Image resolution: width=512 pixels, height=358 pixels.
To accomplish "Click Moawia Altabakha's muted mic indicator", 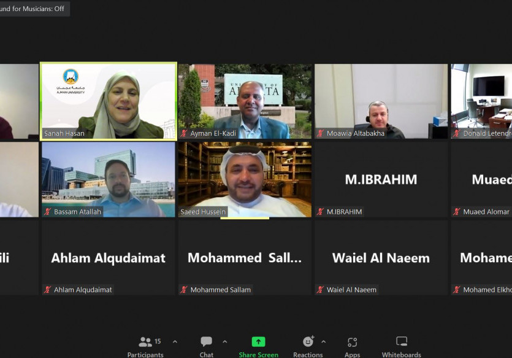I will point(320,133).
